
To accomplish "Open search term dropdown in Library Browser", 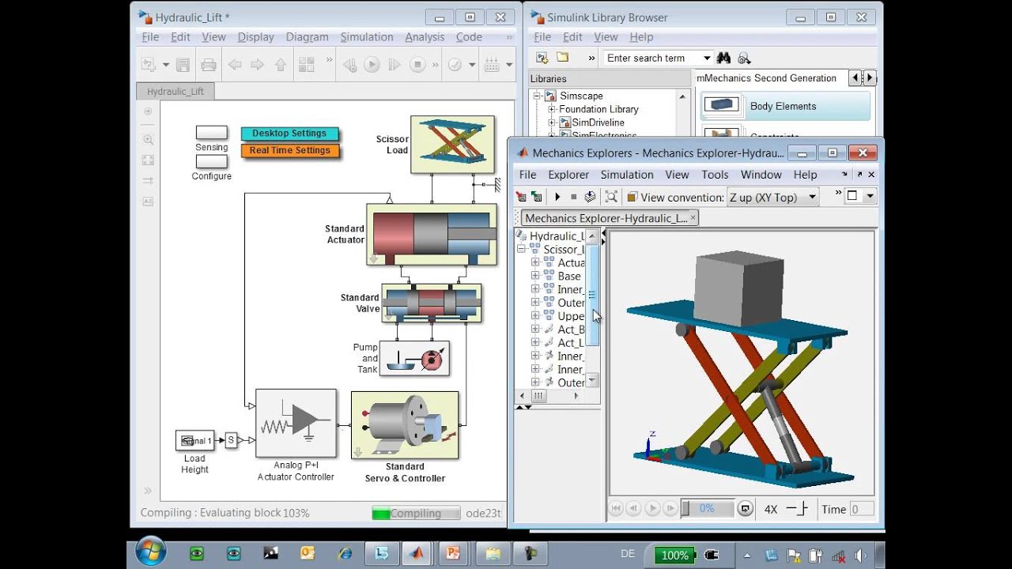I will tap(707, 58).
